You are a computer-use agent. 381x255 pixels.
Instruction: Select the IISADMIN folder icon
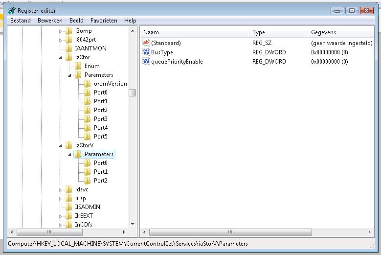(68, 207)
